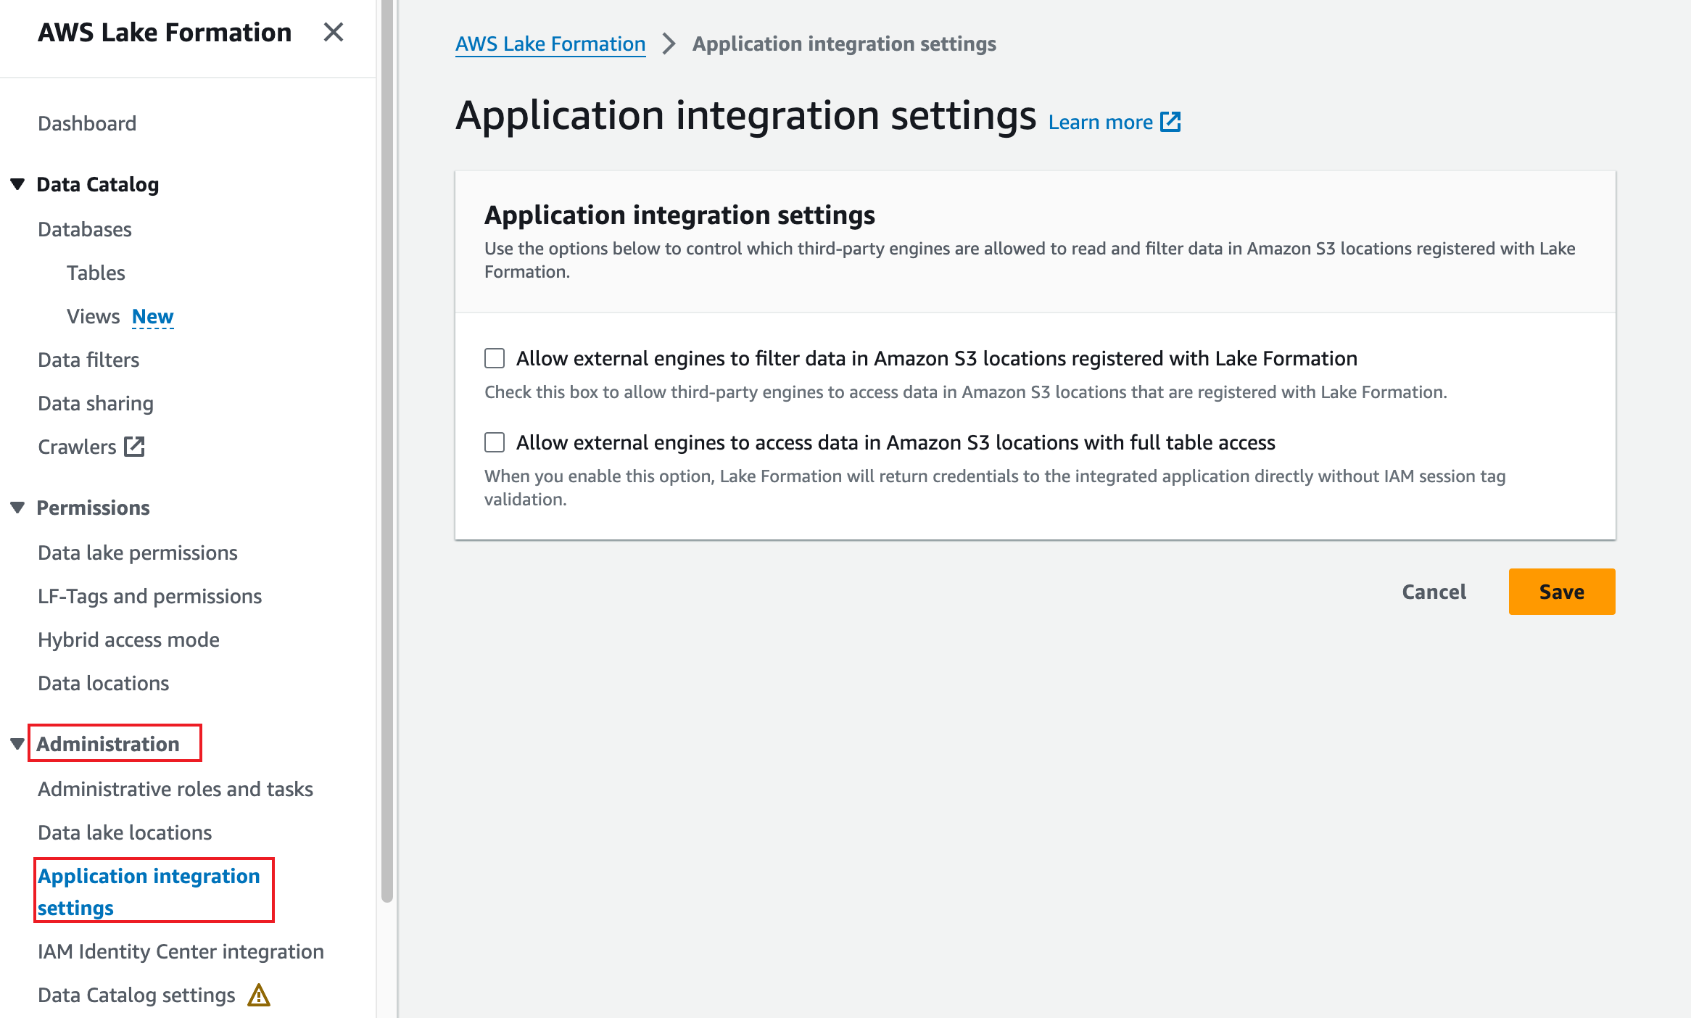Click the Cancel button
Screen dimensions: 1691x1018
click(x=1434, y=592)
